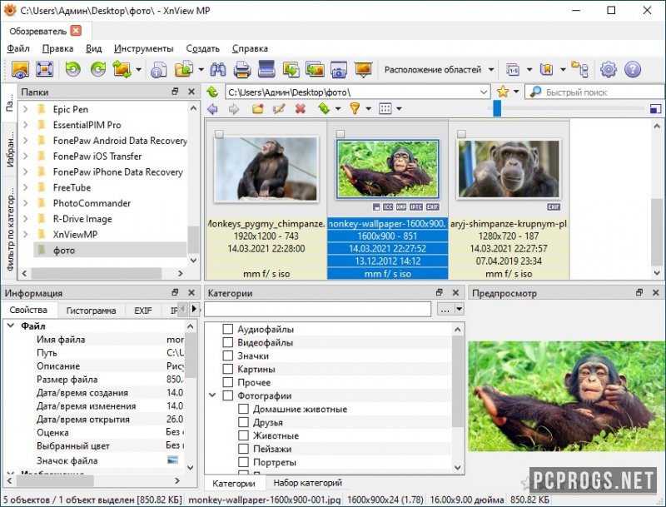The height and width of the screenshot is (507, 666).
Task: Enable the Животные category checkbox
Action: pyautogui.click(x=244, y=436)
